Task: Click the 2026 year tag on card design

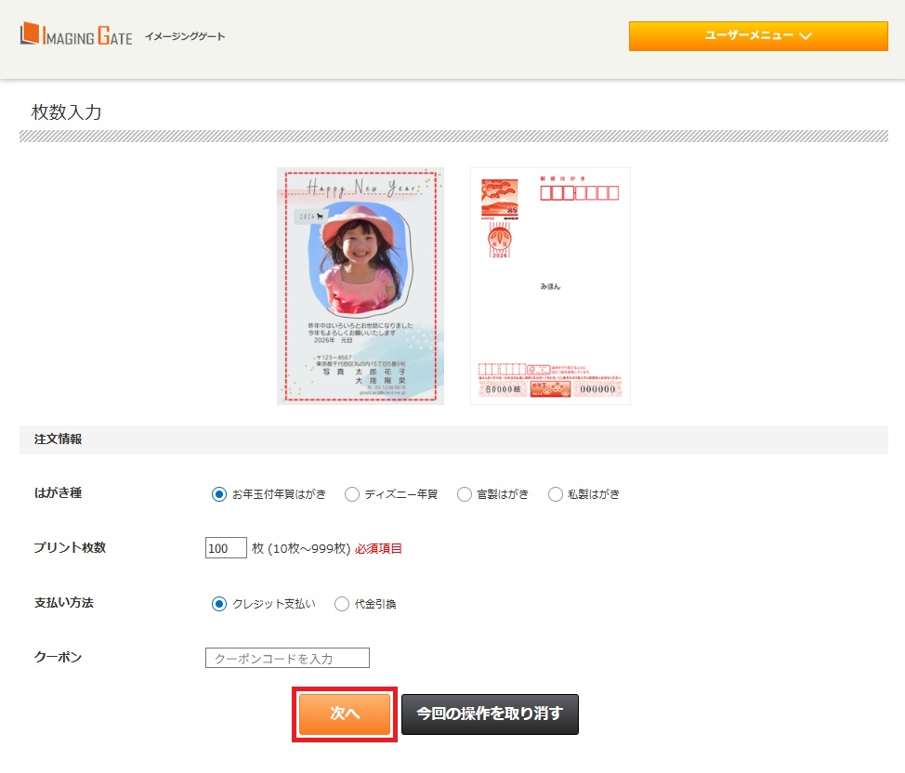Action: tap(311, 216)
